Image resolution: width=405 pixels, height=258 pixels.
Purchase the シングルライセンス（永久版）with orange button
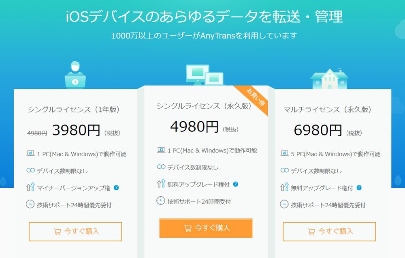[x=206, y=228]
